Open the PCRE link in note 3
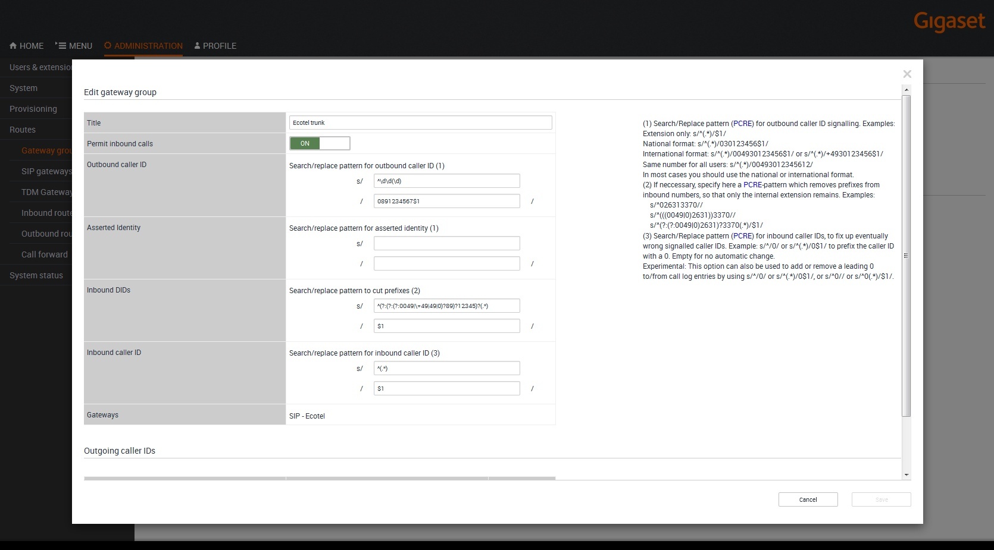The height and width of the screenshot is (550, 994). [x=742, y=236]
